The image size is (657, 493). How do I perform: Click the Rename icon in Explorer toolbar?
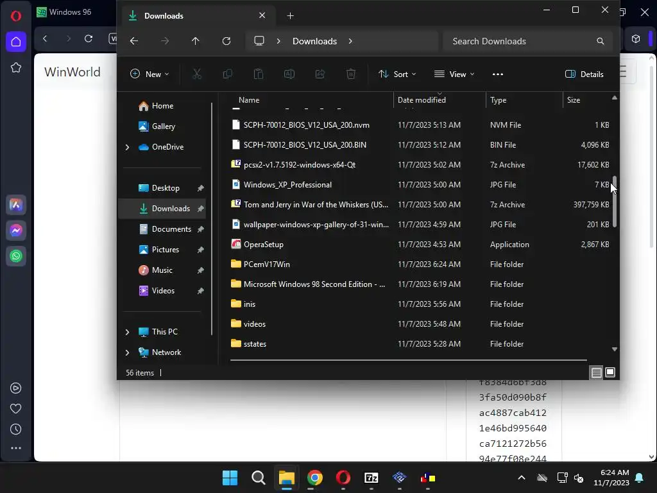point(289,74)
